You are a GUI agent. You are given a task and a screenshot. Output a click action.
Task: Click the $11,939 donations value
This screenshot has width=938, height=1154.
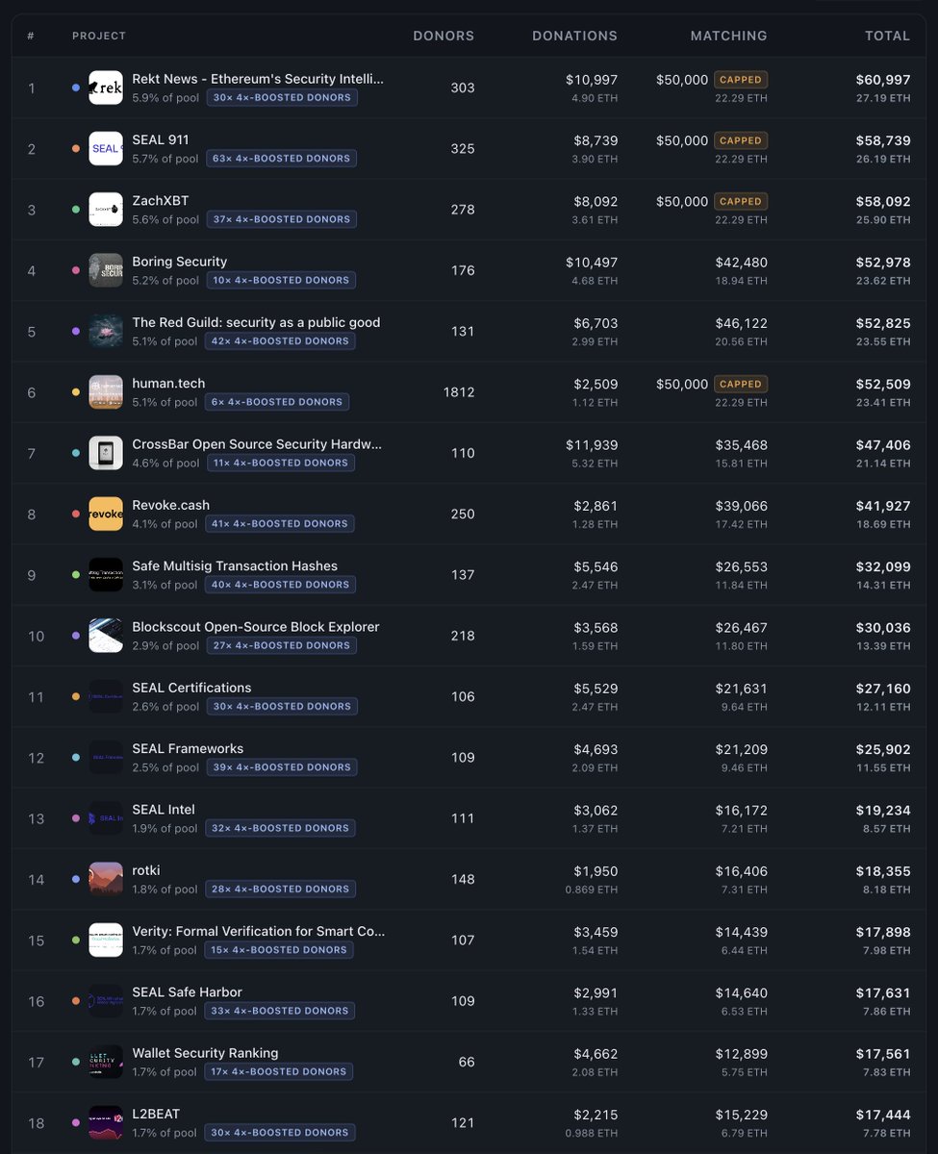click(592, 445)
